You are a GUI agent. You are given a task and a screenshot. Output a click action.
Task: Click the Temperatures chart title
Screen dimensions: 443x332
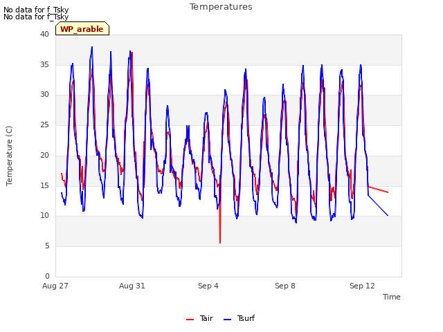[x=221, y=7]
